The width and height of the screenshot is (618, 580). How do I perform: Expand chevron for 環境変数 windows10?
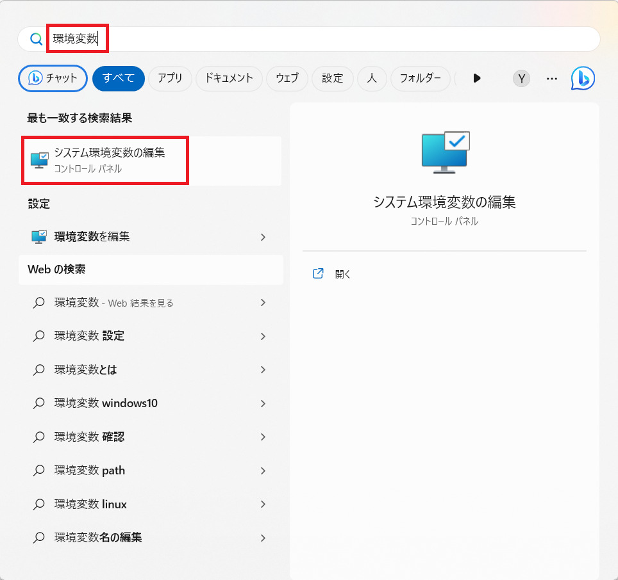click(263, 404)
